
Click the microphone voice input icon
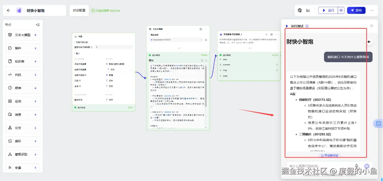coord(357,166)
